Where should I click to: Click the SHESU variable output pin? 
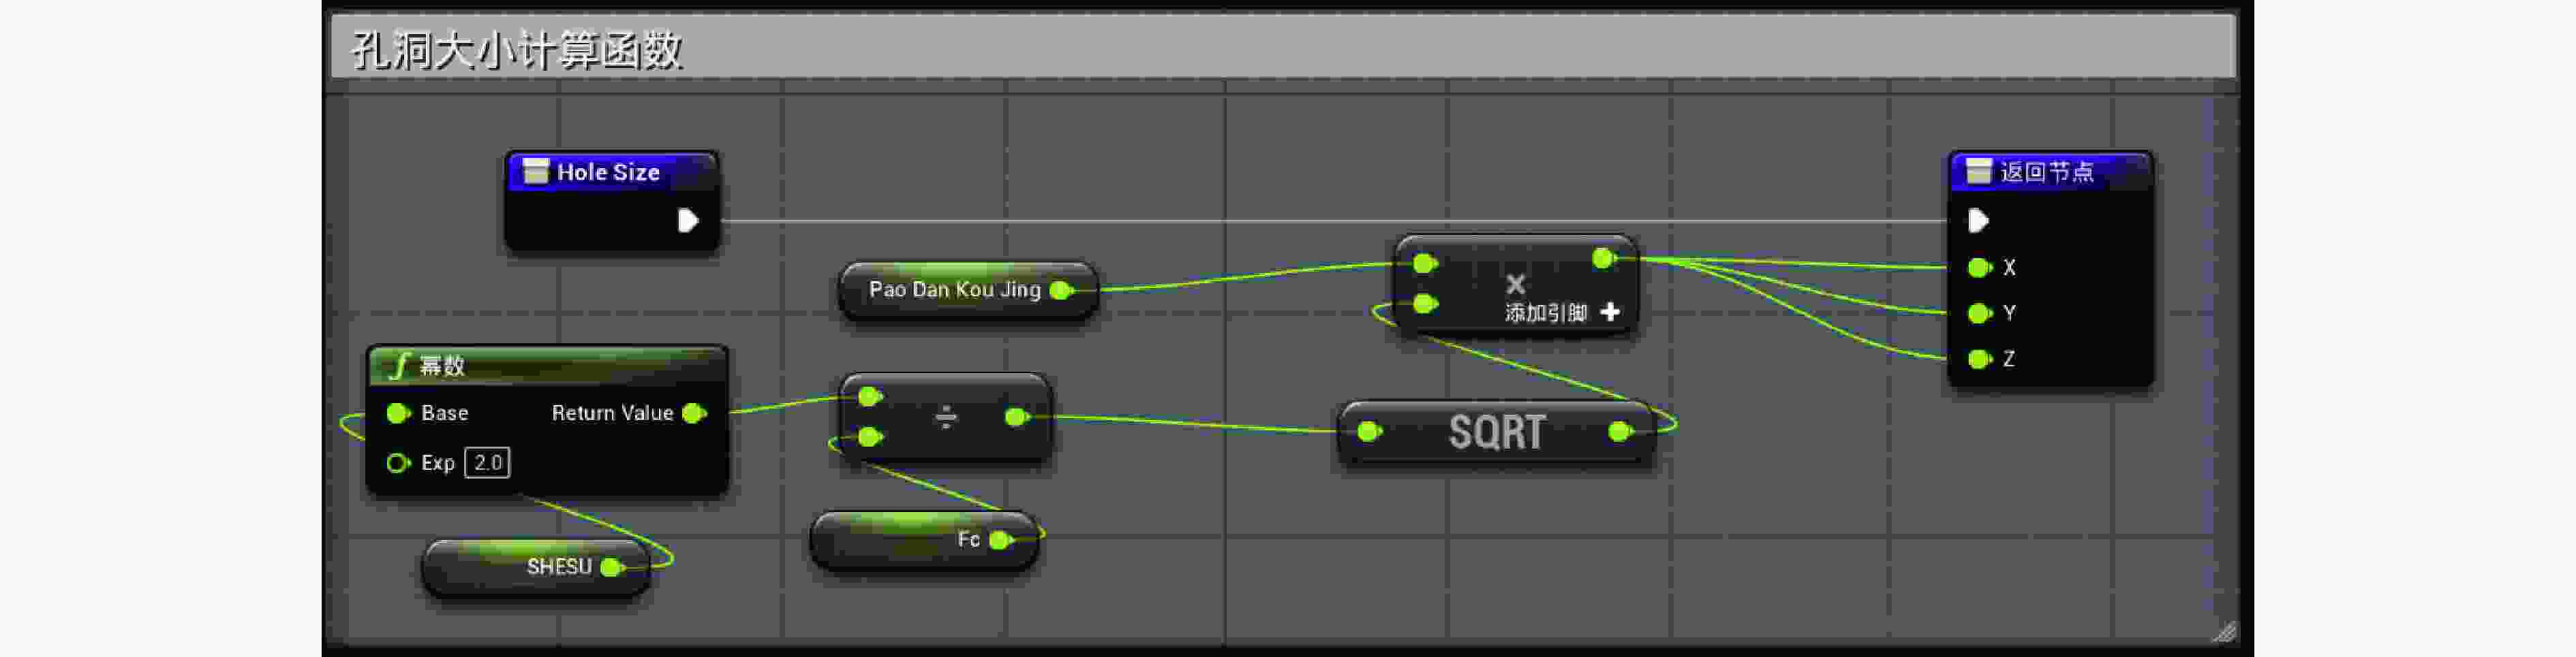click(x=612, y=567)
